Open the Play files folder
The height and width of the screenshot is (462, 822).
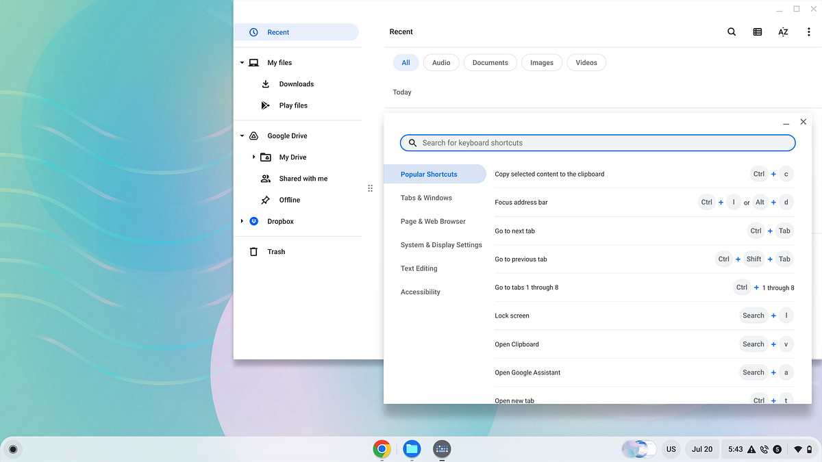293,105
